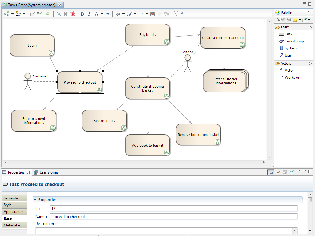Image resolution: width=315 pixels, height=236 pixels.
Task: Click the line color brush icon
Action: (x=130, y=14)
